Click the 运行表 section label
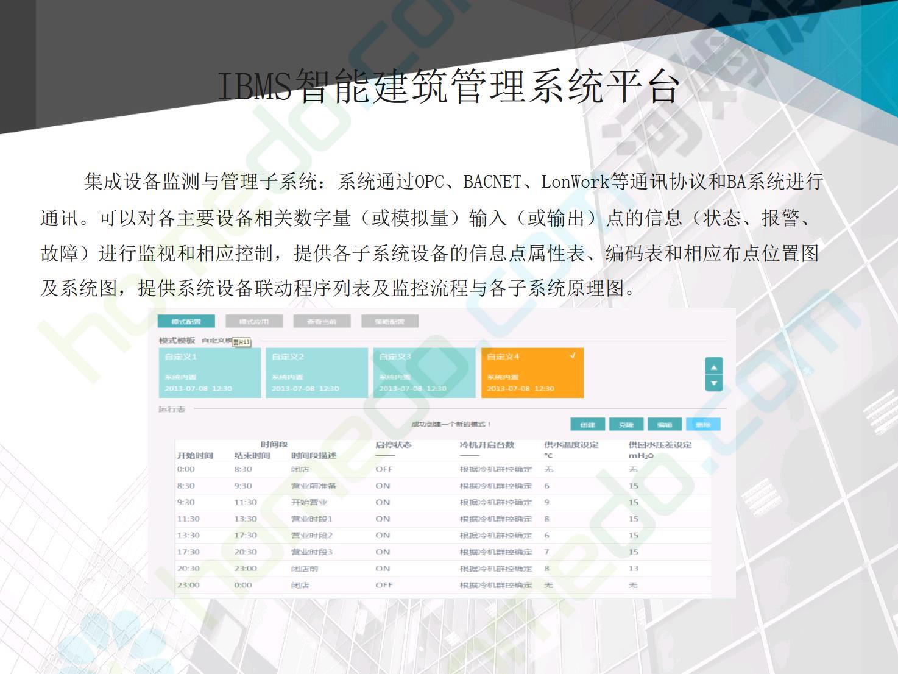 172,409
